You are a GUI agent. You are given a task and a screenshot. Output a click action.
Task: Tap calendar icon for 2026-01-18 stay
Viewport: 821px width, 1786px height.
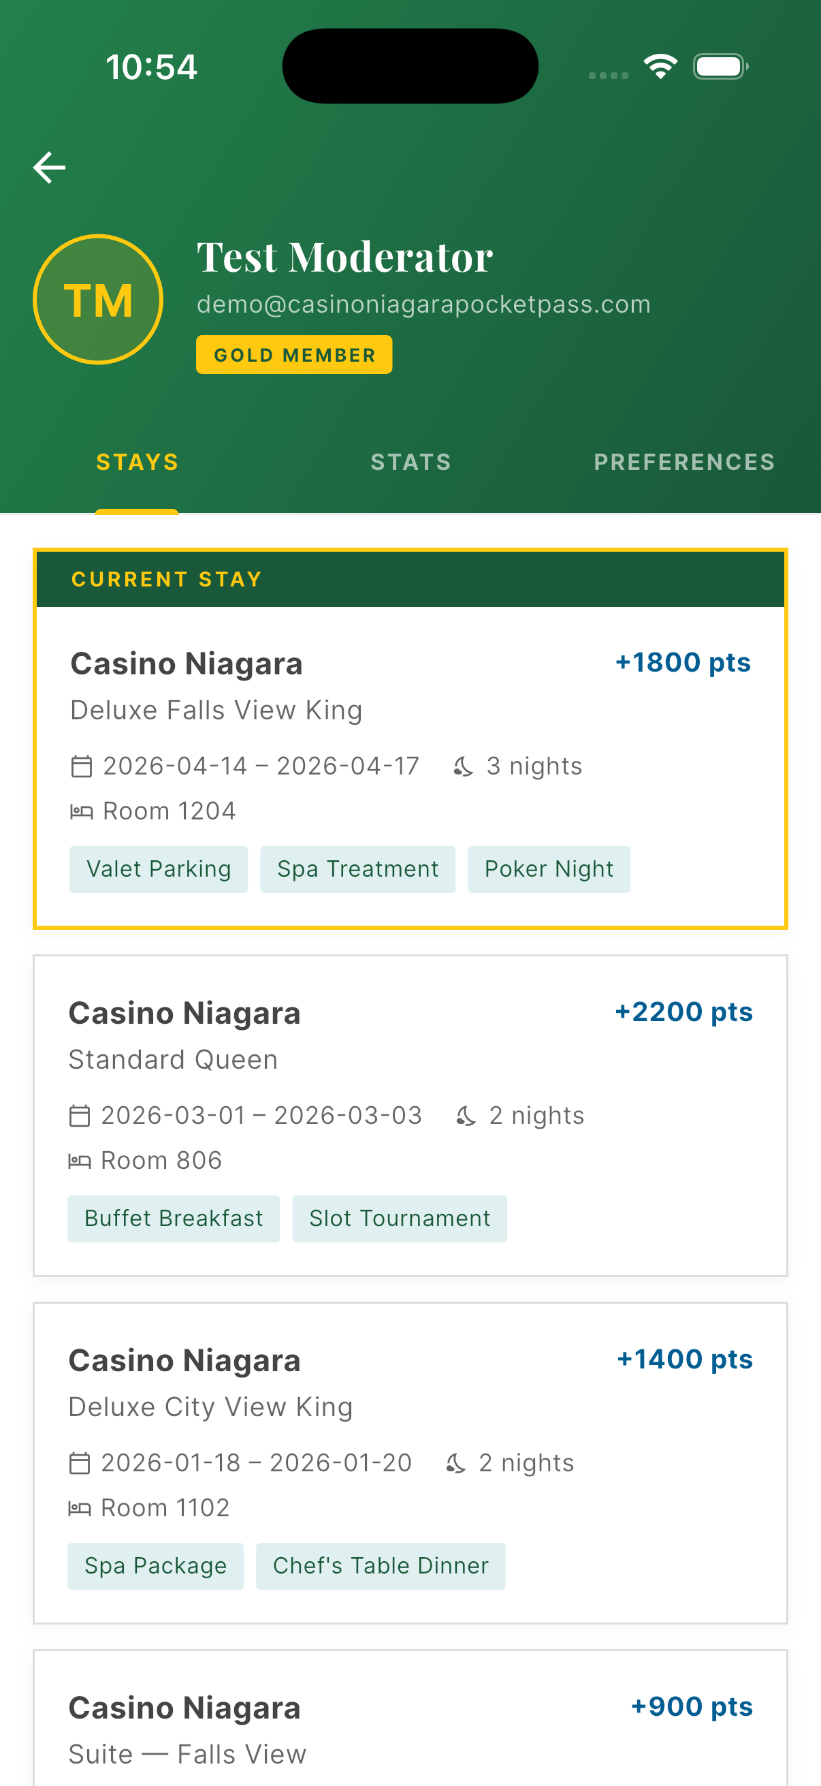coord(80,1464)
